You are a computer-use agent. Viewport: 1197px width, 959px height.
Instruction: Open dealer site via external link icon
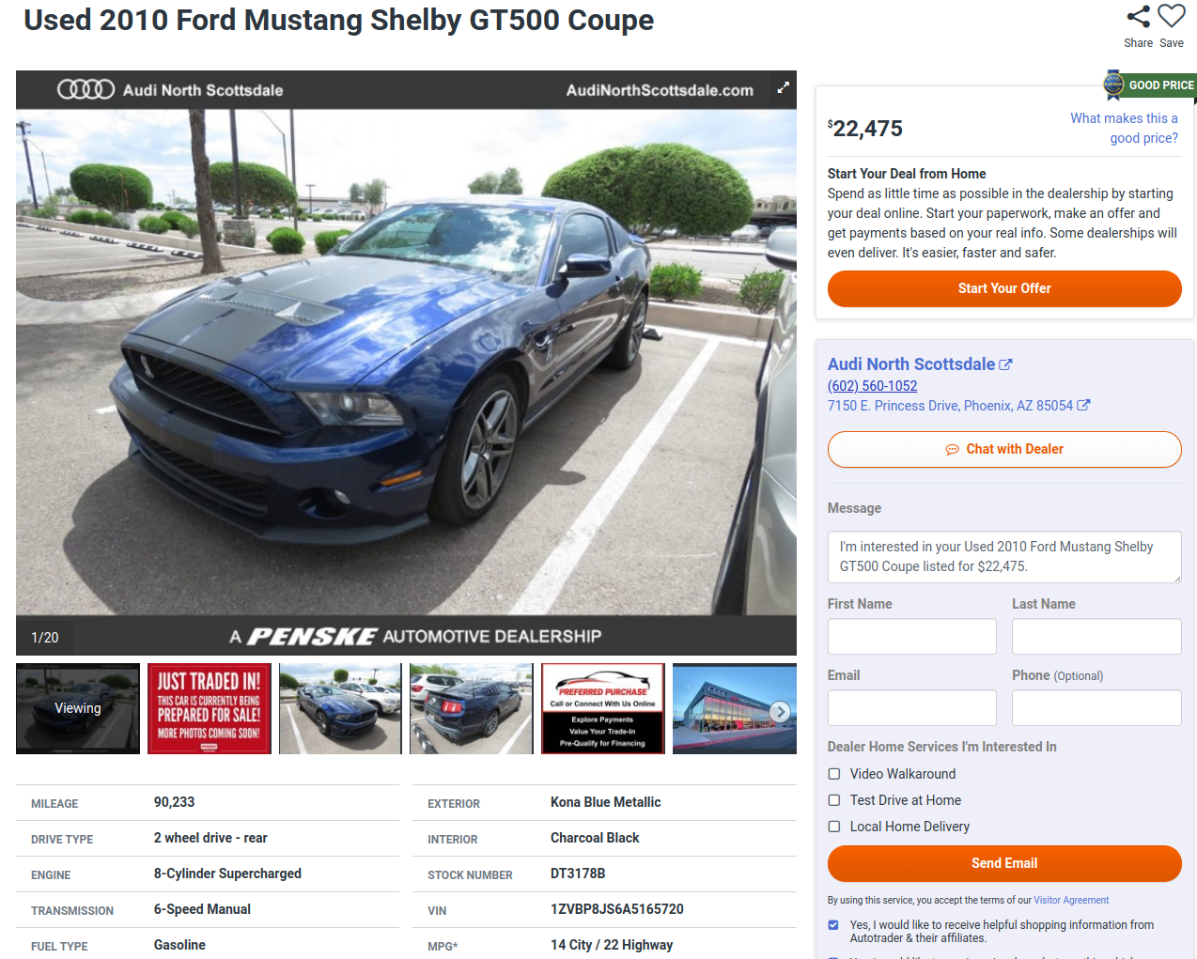click(1005, 364)
